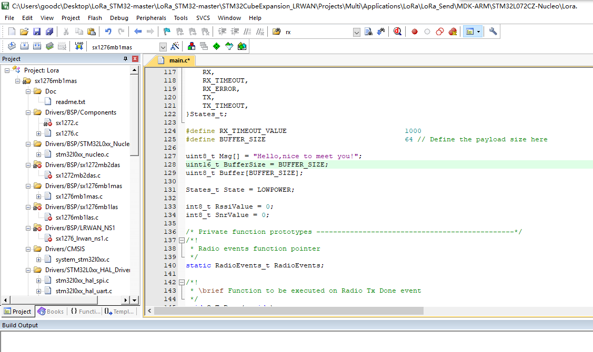This screenshot has width=593, height=352.
Task: Click the Paste clipboard icon
Action: (92, 32)
